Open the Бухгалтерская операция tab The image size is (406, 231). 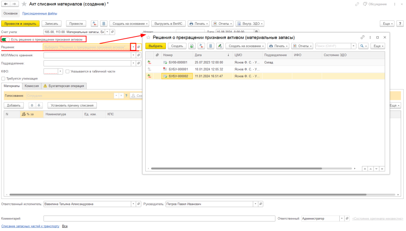[64, 86]
